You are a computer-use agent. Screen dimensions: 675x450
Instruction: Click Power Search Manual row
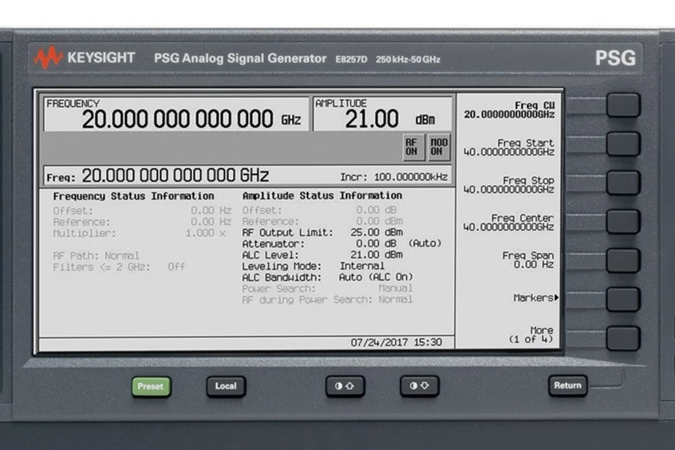click(327, 289)
